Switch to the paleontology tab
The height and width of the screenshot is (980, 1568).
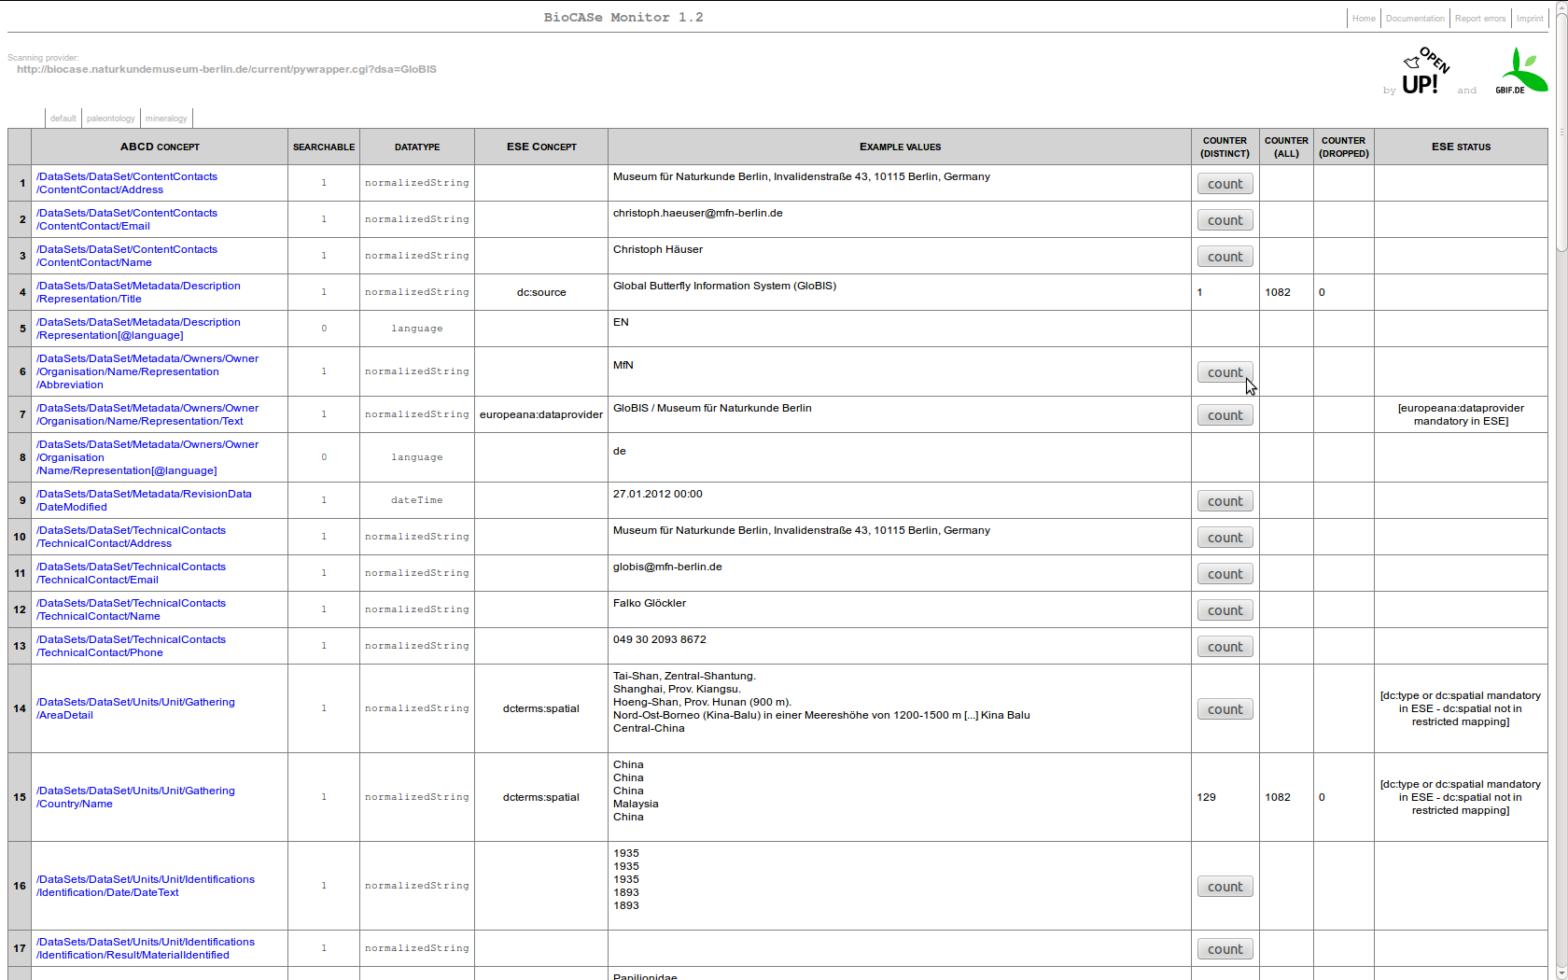click(111, 119)
